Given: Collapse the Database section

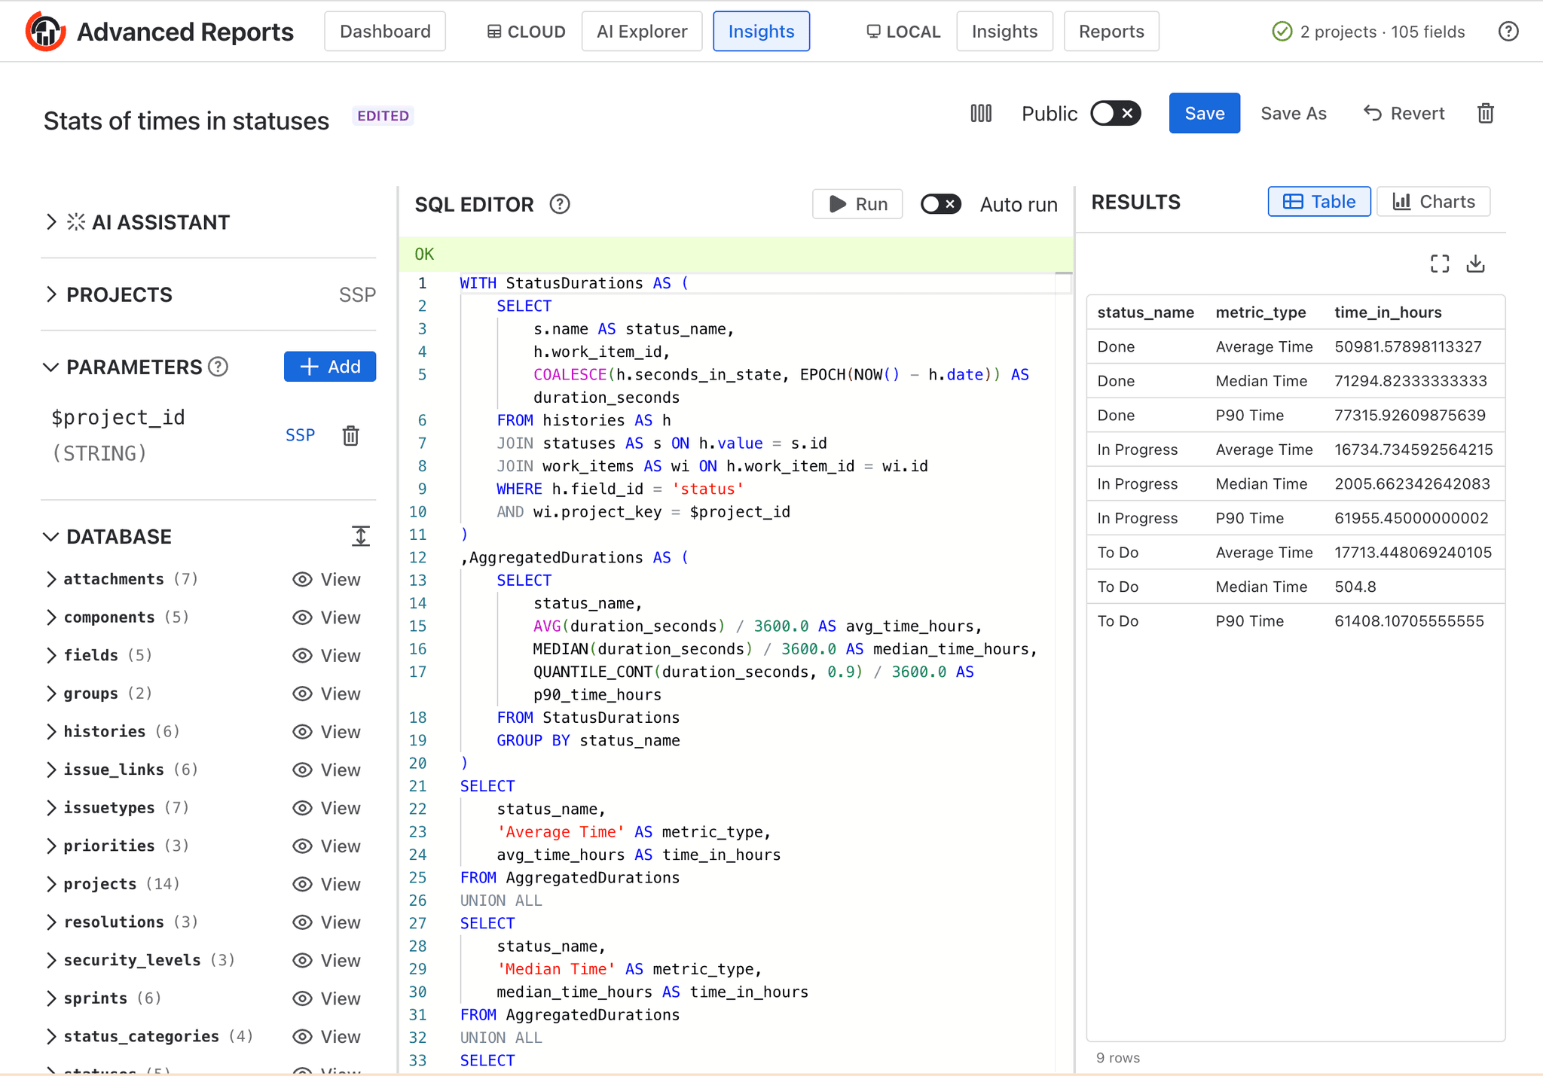Looking at the screenshot, I should 50,536.
